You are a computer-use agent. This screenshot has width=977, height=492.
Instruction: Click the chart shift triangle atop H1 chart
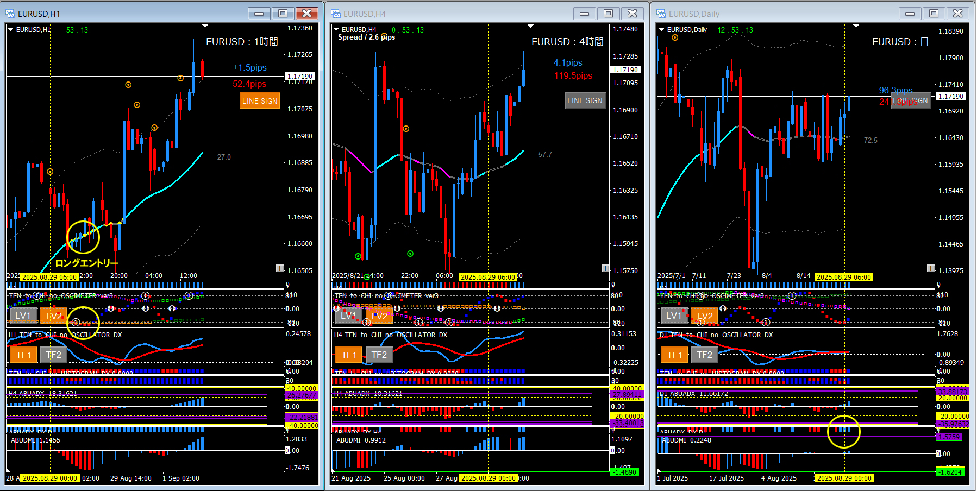click(x=205, y=26)
